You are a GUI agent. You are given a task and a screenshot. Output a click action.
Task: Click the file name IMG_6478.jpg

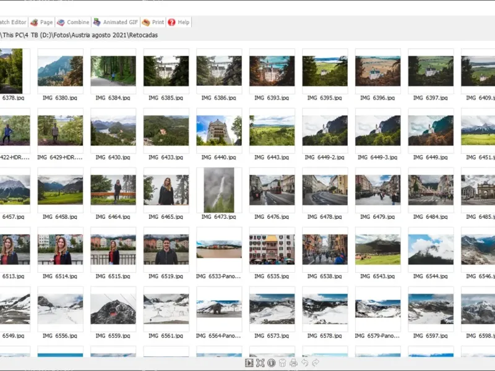click(x=324, y=217)
